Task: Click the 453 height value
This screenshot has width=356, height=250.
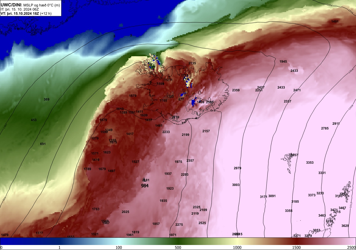Action: (34, 120)
